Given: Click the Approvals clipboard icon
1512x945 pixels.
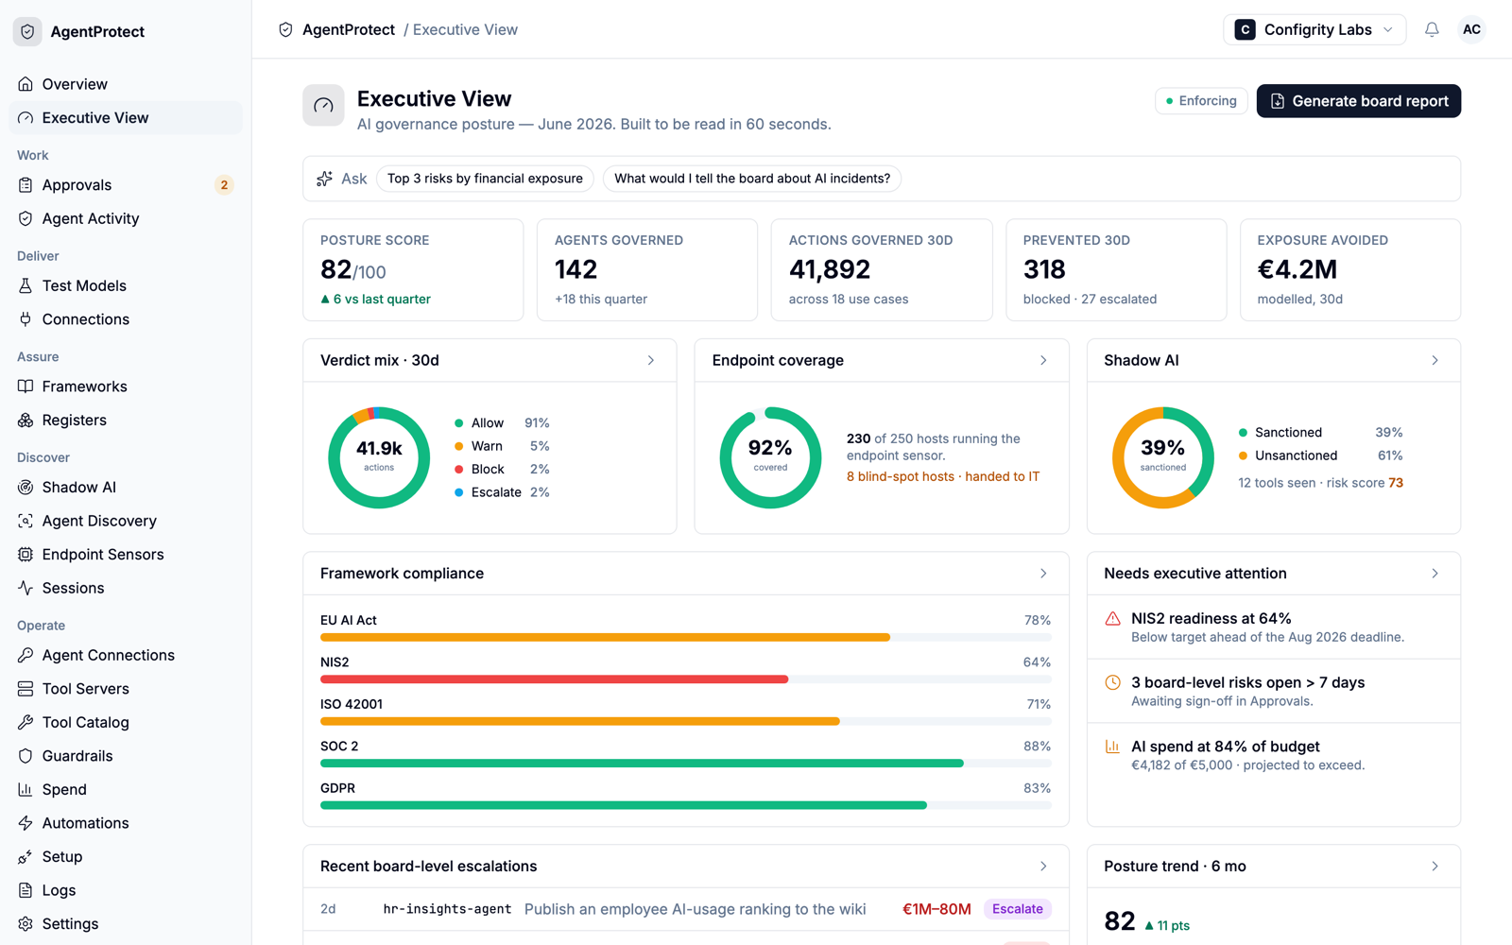Looking at the screenshot, I should point(26,185).
